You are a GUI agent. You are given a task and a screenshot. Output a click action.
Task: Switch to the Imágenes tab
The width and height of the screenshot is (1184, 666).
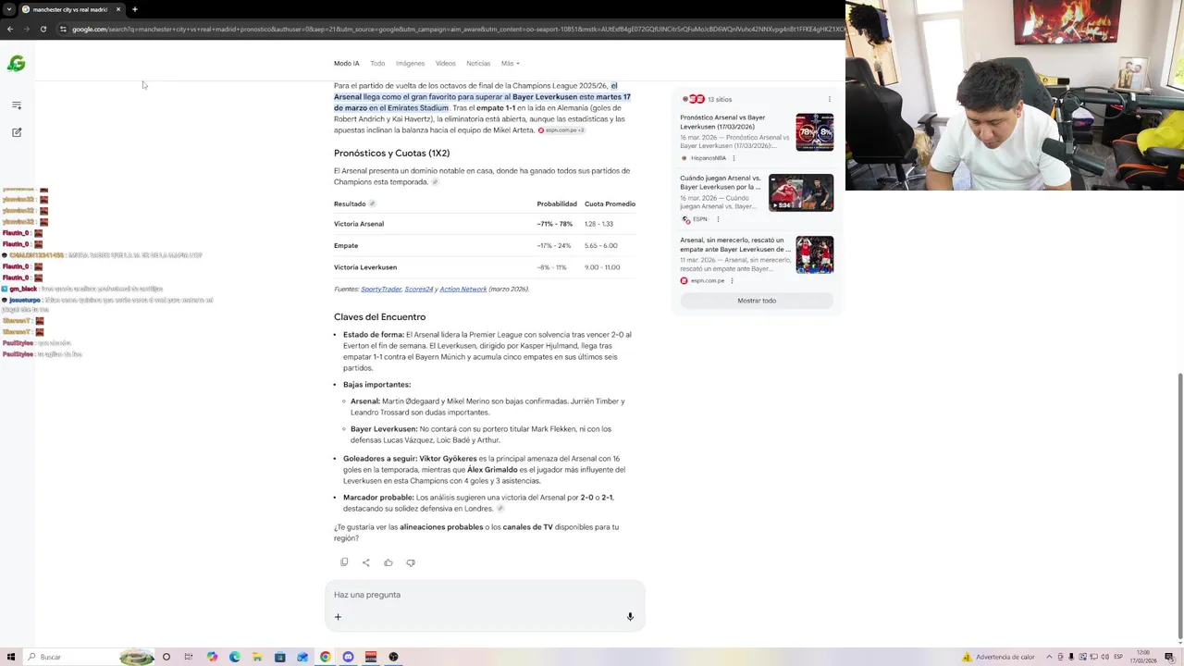click(410, 63)
